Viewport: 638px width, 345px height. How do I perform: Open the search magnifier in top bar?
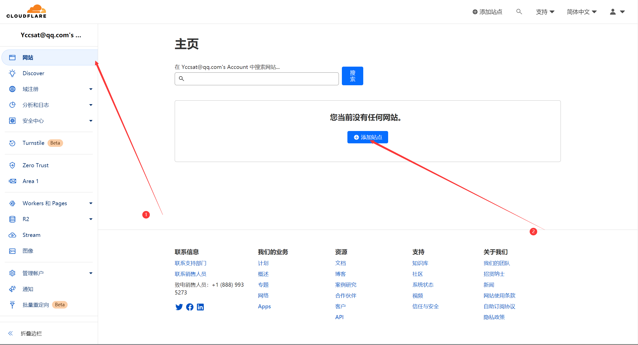(519, 12)
